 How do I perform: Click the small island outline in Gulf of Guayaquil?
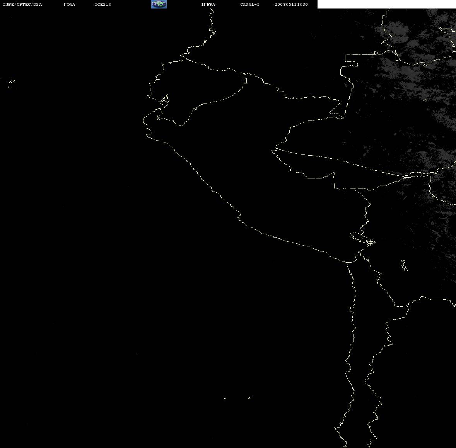click(164, 100)
